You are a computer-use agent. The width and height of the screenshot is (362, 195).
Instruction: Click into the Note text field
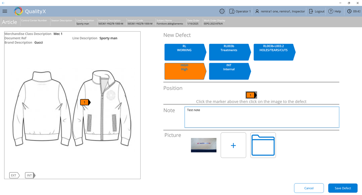pos(262,117)
